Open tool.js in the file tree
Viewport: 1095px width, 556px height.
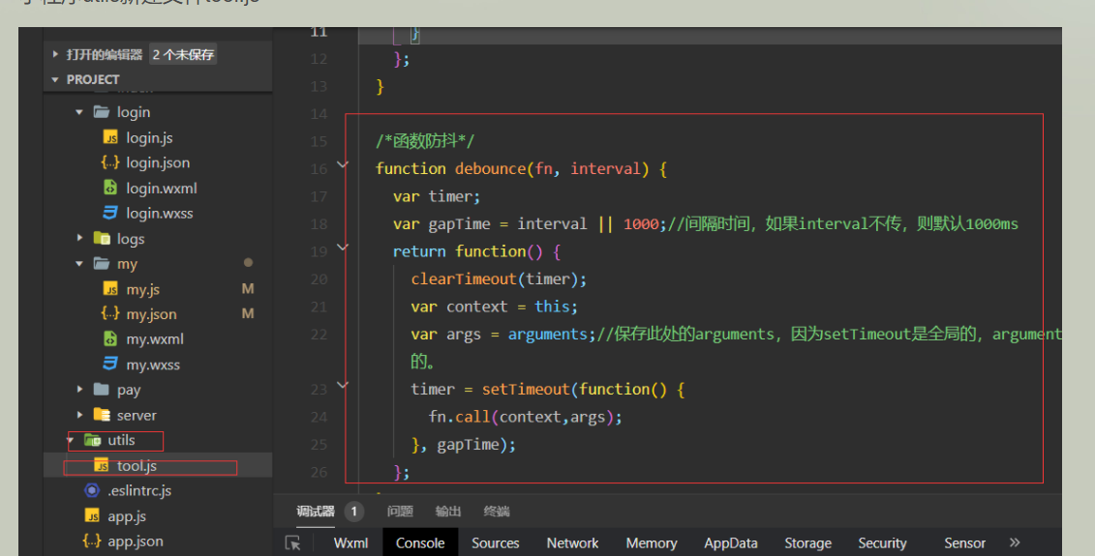coord(137,465)
